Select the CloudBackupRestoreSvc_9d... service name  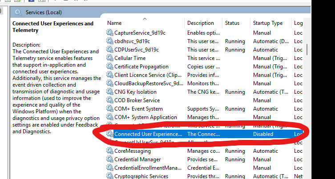(x=149, y=84)
